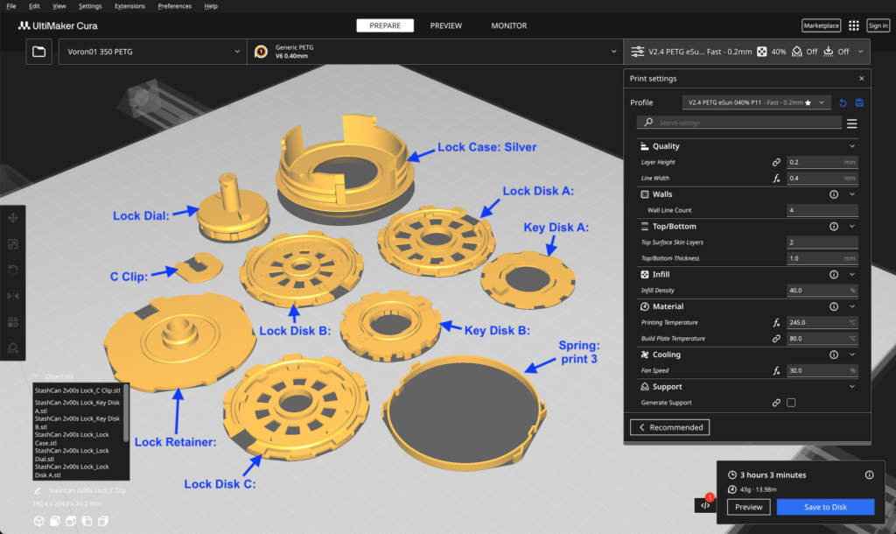The image size is (896, 534).
Task: Open the File menu
Action: pos(10,6)
